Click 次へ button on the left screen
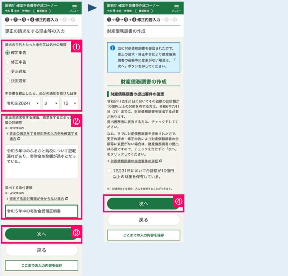Viewport: 288px width, 276px height. (x=42, y=234)
